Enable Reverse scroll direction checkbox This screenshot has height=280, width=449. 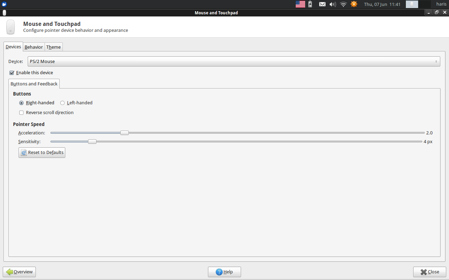tap(21, 113)
